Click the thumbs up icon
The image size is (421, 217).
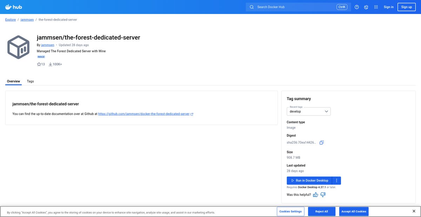[x=315, y=195]
